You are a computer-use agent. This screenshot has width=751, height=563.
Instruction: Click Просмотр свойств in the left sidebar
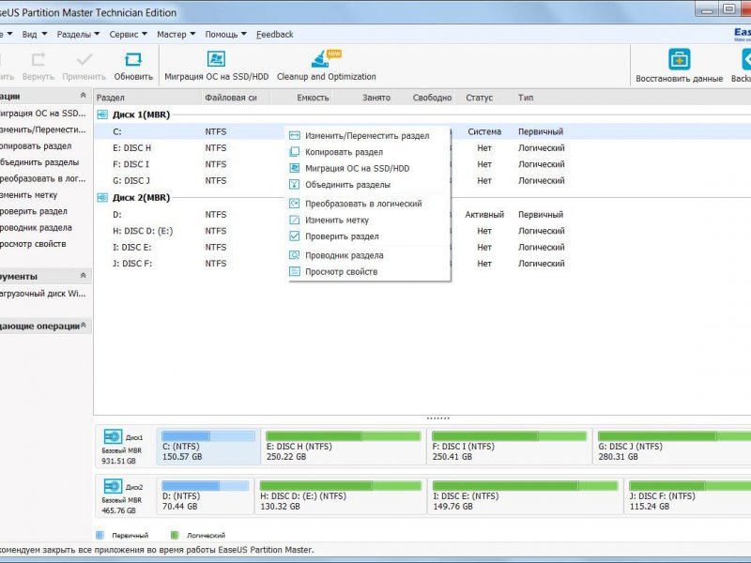coord(33,244)
